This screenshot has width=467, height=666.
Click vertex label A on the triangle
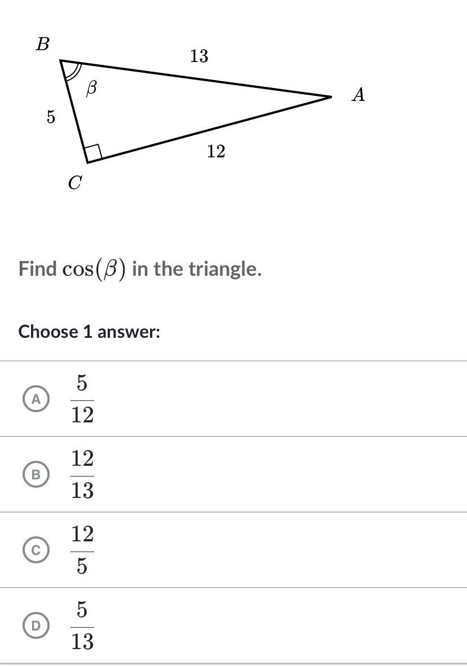coord(358,94)
